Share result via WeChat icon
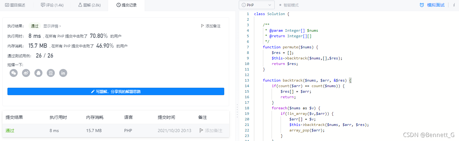 point(14,73)
